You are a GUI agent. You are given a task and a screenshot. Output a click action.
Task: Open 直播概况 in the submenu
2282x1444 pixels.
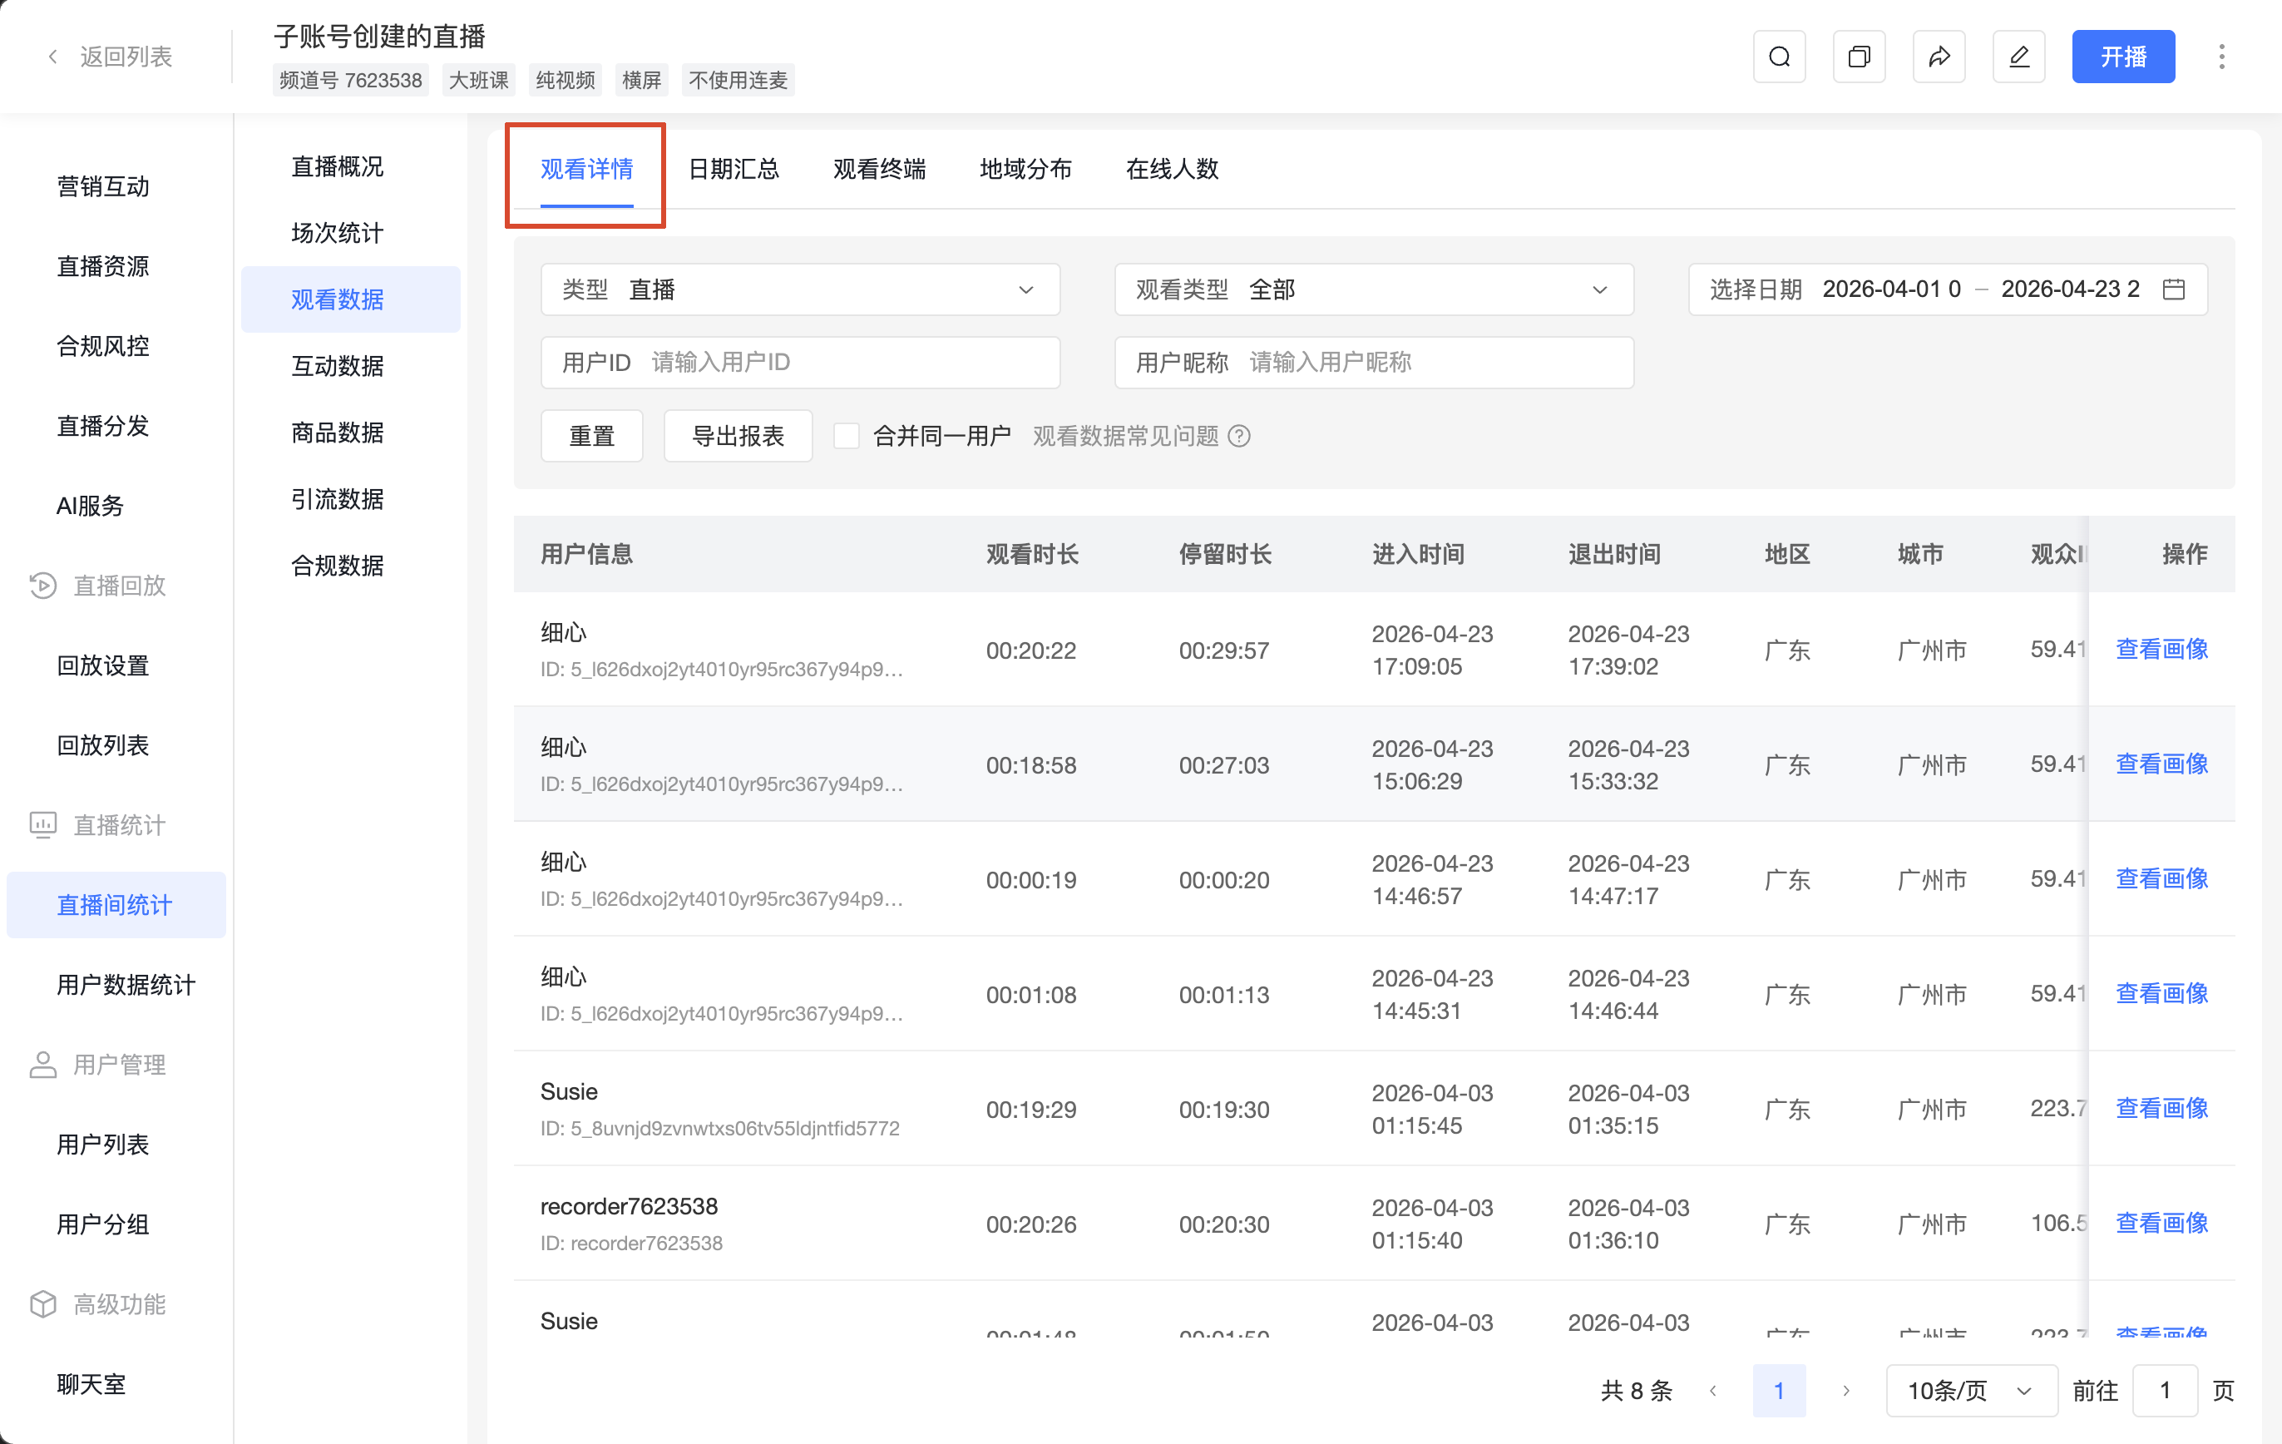[351, 167]
